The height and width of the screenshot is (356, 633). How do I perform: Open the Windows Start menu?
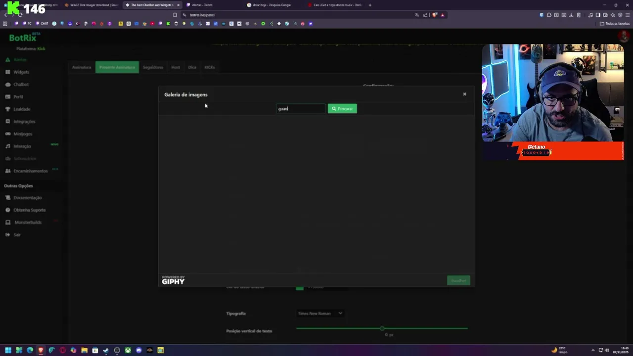click(8, 350)
